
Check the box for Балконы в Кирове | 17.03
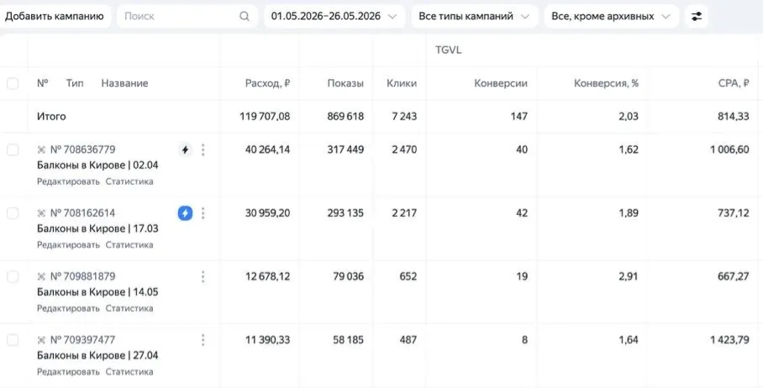click(13, 213)
